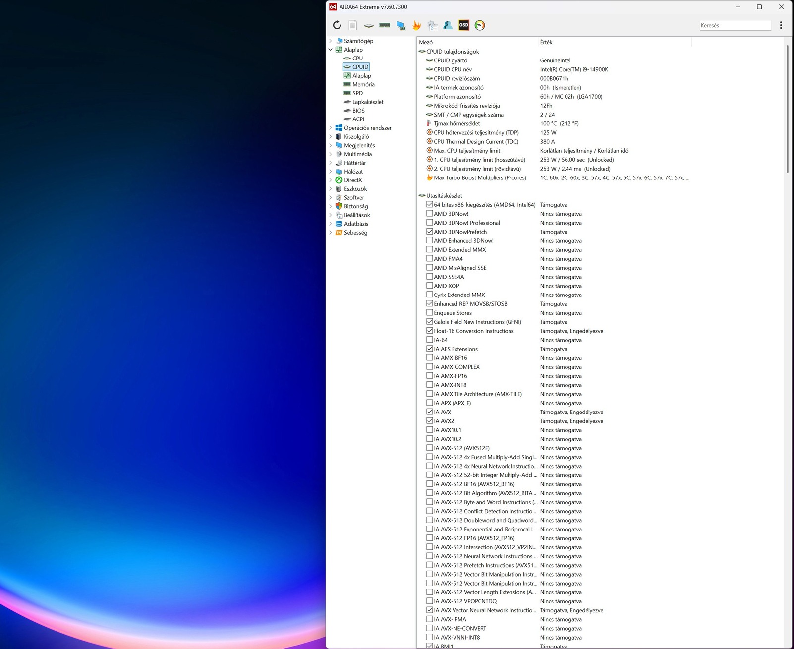Viewport: 794px width, 649px height.
Task: Click the Biztonság shield icon
Action: (x=339, y=206)
